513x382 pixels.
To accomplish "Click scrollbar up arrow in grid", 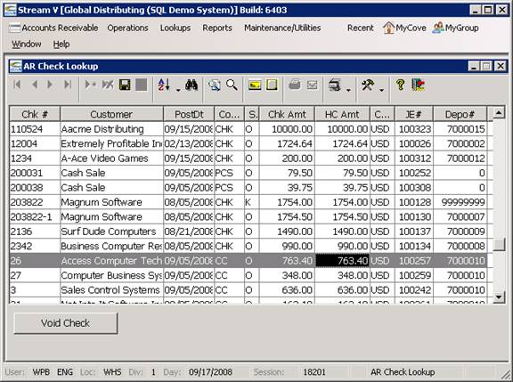I will click(x=499, y=113).
